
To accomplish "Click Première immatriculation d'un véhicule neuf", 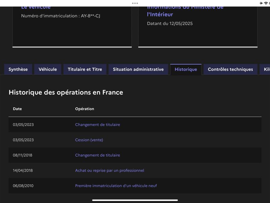I will 116,186.
